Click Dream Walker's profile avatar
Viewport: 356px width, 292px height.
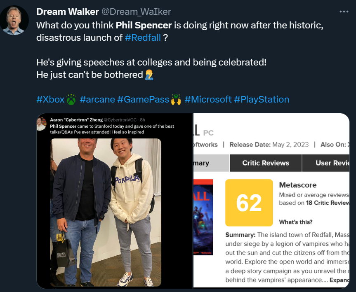coord(14,20)
